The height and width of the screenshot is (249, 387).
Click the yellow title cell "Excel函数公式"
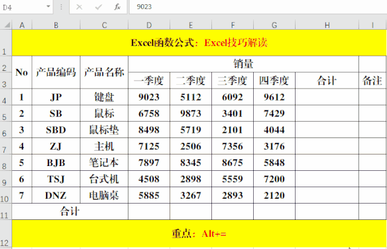tap(199, 43)
